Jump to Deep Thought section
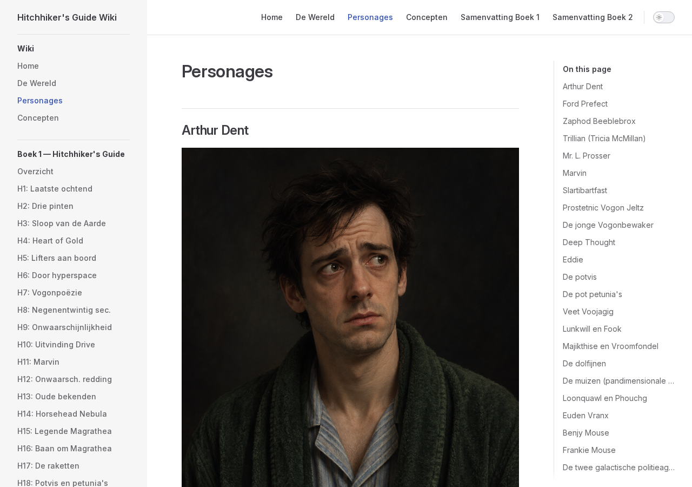This screenshot has height=487, width=692. [589, 242]
